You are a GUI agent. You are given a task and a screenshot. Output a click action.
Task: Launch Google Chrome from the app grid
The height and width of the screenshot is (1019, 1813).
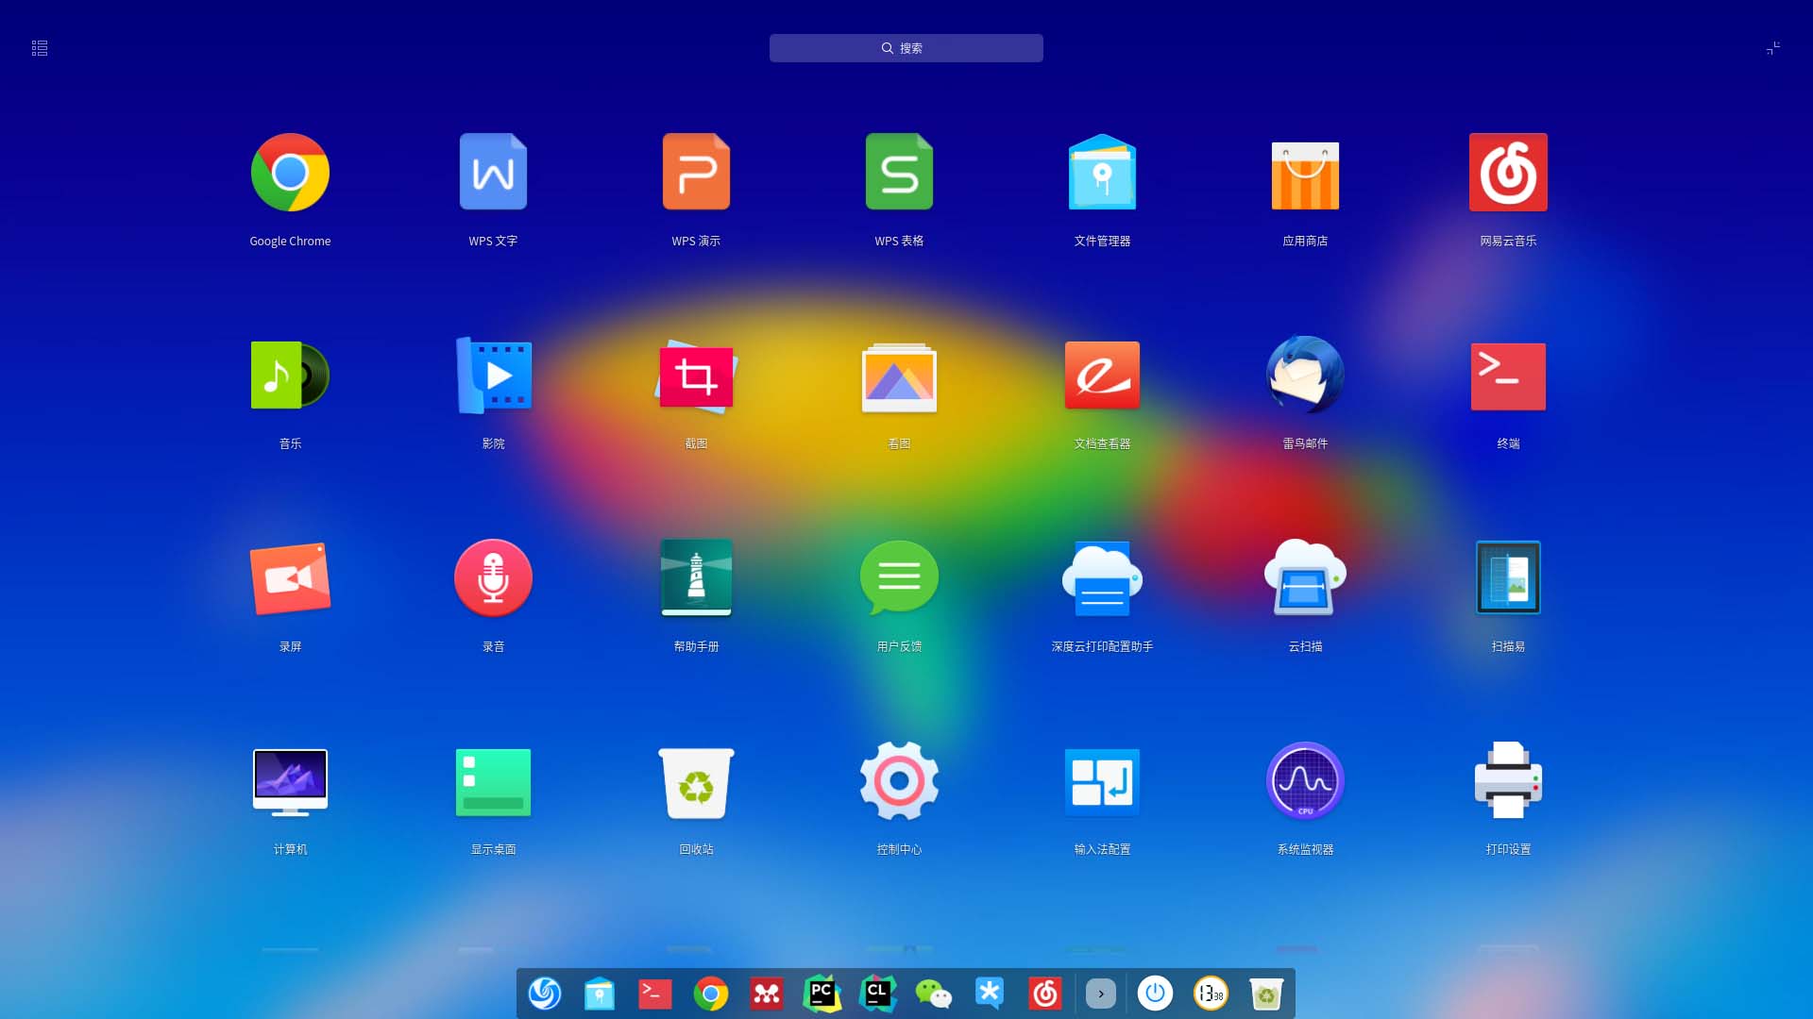[290, 173]
